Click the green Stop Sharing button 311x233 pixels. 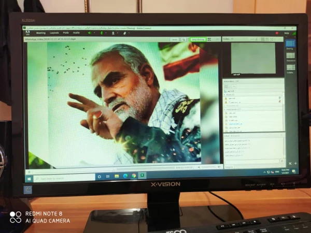[197, 39]
